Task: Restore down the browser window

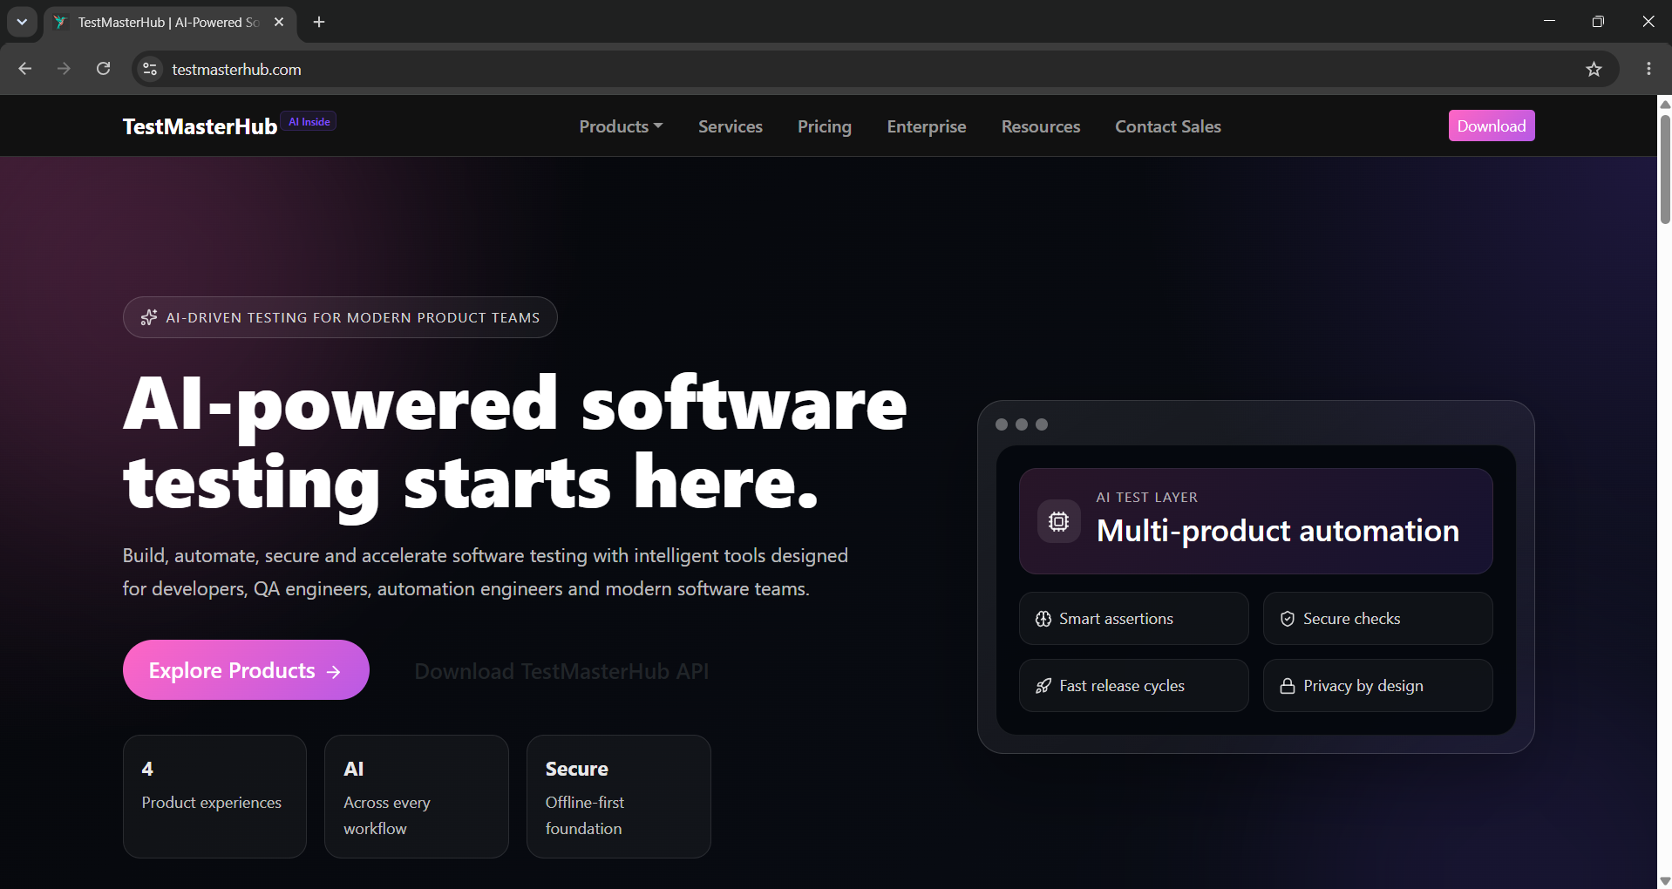Action: [x=1598, y=22]
